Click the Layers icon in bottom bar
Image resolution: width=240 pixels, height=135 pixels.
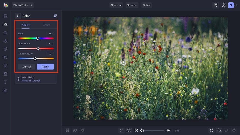point(67,130)
